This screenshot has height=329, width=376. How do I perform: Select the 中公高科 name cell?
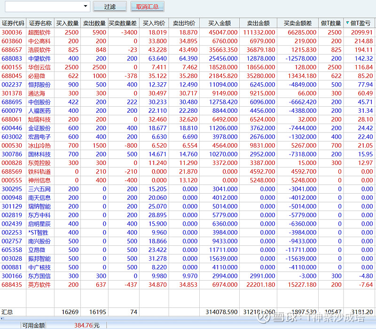39,41
